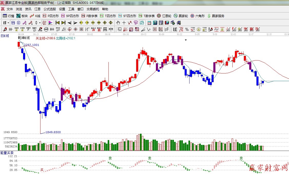Expand the 日 period dropdown arrow
The width and height of the screenshot is (289, 174).
(8, 23)
